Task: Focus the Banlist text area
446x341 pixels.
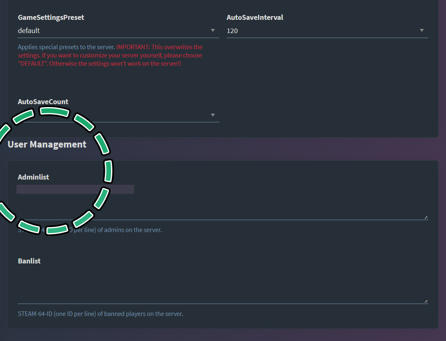Action: [x=222, y=285]
